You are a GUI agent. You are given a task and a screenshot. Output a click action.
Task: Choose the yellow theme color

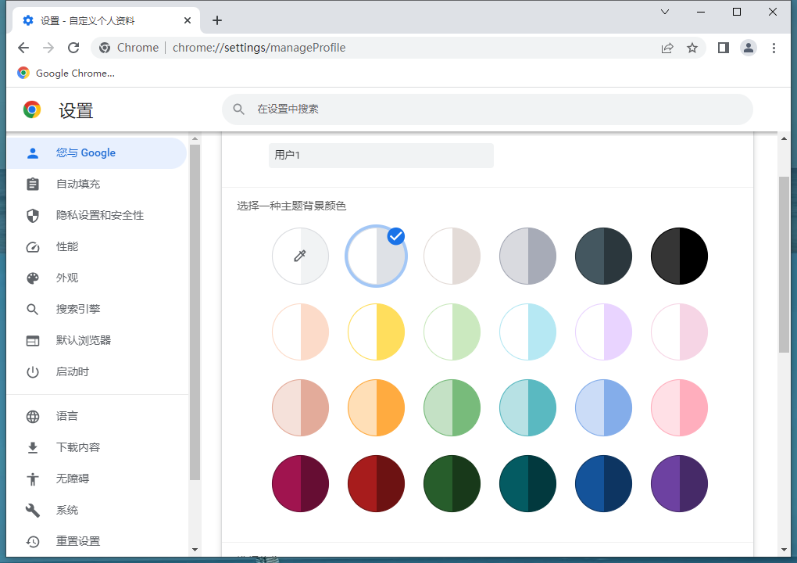pos(376,332)
